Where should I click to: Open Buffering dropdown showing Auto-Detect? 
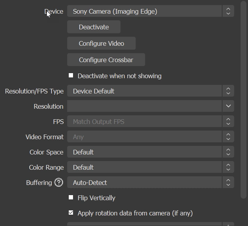(x=145, y=183)
